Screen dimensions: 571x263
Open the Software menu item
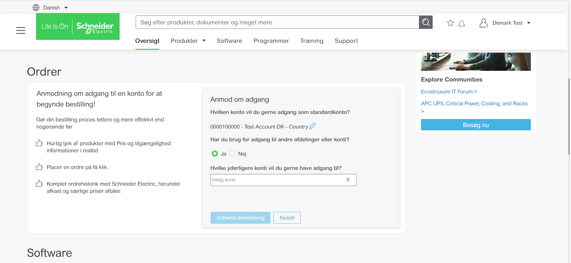pyautogui.click(x=229, y=41)
